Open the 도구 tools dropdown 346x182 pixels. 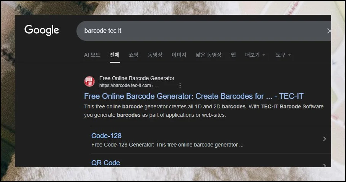tap(283, 55)
